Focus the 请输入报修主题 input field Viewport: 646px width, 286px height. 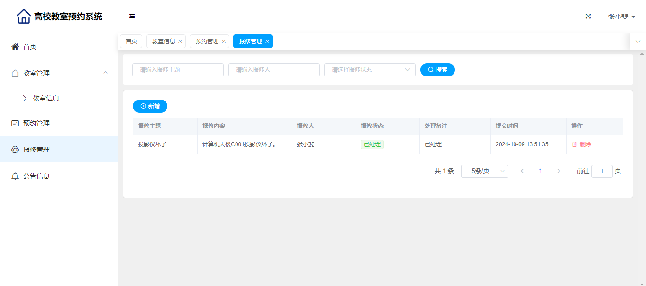178,70
